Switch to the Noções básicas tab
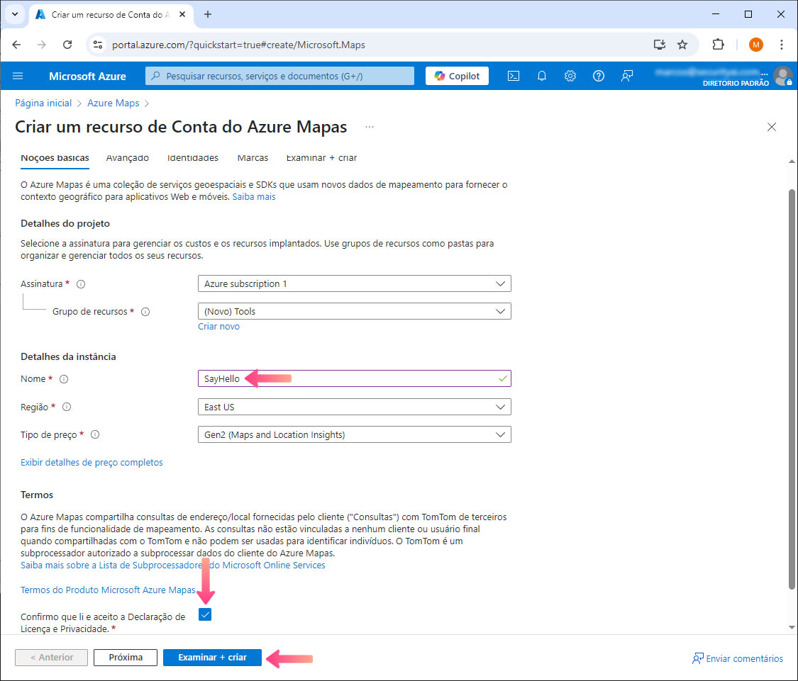The height and width of the screenshot is (681, 798). 55,158
